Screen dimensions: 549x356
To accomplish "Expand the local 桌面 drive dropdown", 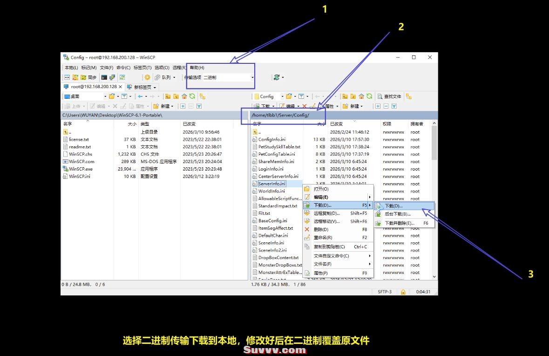I will coord(105,96).
